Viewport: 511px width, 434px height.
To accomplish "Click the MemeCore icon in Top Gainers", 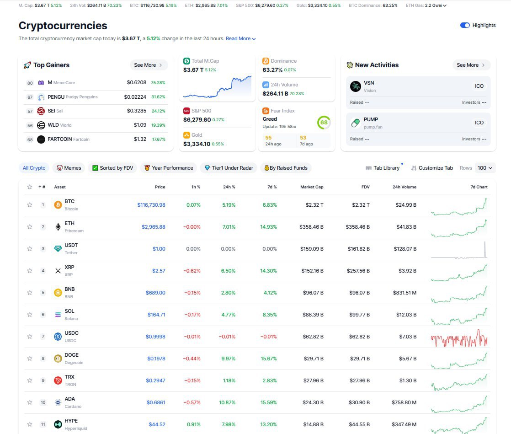I will pos(41,83).
